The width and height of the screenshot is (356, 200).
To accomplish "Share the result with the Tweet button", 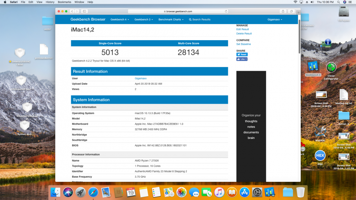I will point(242,54).
